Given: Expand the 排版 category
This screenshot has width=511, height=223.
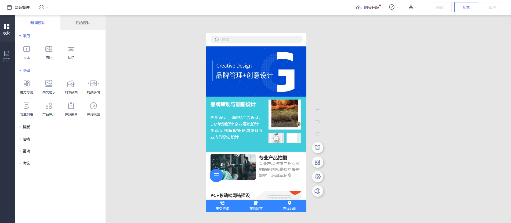Looking at the screenshot, I should [26, 127].
